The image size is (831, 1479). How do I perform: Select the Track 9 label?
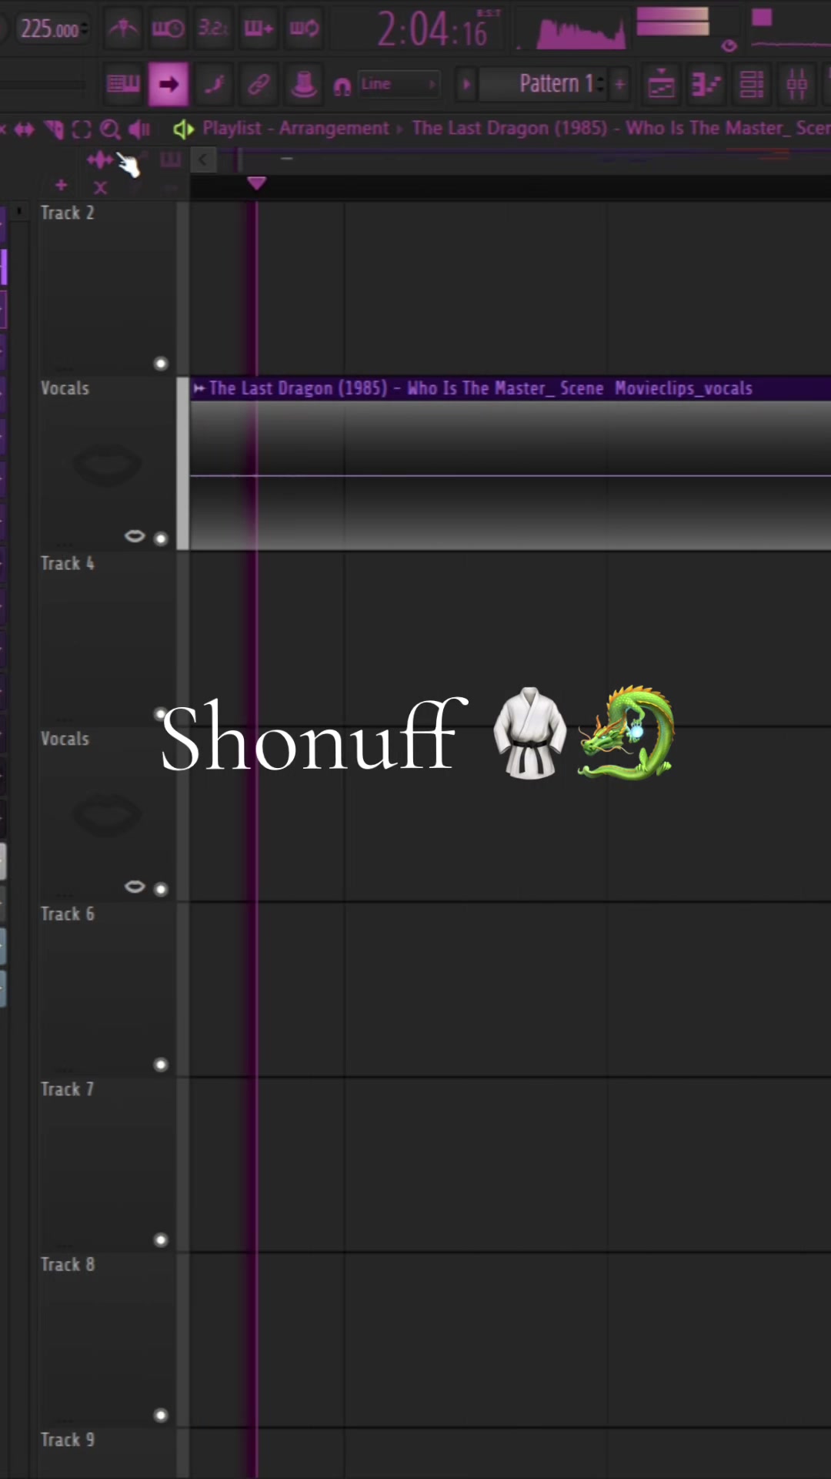coord(68,1440)
